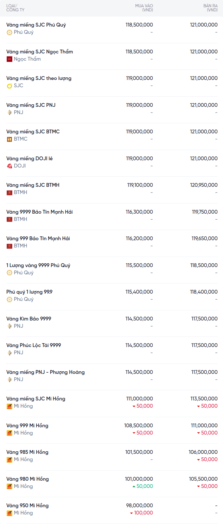Select Vàng miếng PNJ - Phượng Hoàng row title

46,372
